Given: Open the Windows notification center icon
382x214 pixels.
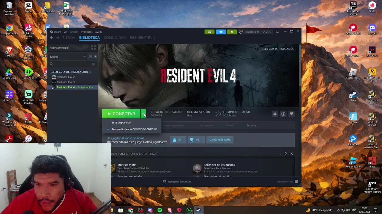Looking at the screenshot, I should click(376, 210).
